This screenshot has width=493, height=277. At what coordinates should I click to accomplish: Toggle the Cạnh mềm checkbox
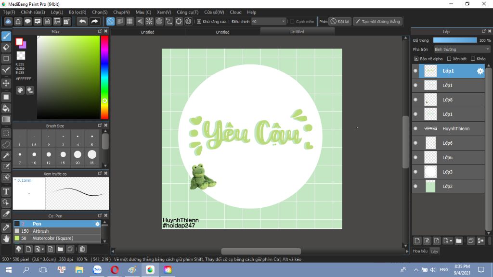pos(292,22)
